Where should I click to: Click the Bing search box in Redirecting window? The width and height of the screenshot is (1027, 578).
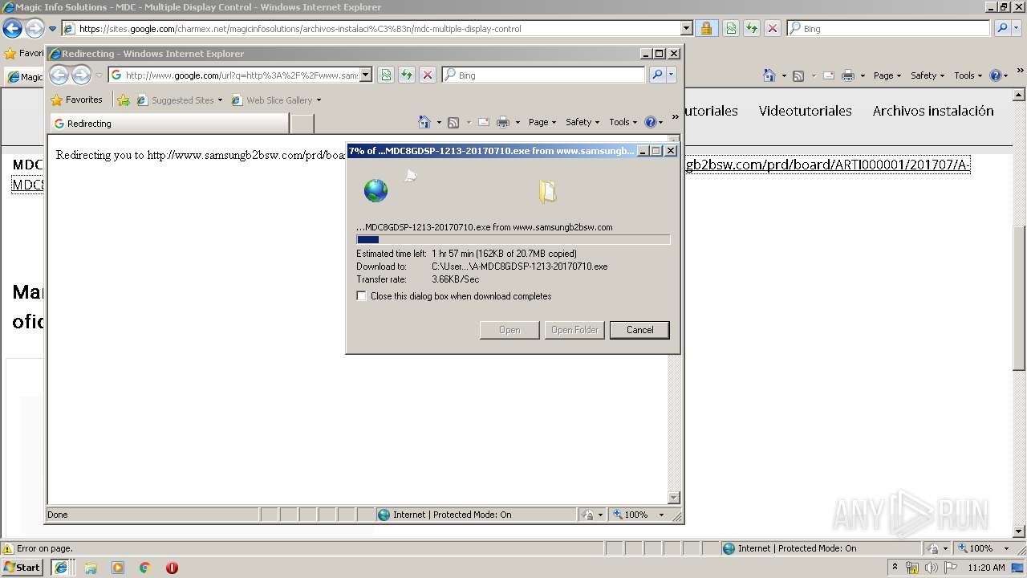pyautogui.click(x=543, y=75)
